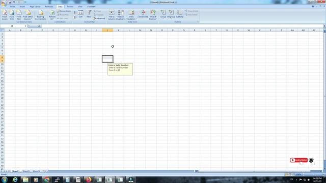This screenshot has height=183, width=326.
Task: Switch to Sheet3 tab
Action: 36,171
